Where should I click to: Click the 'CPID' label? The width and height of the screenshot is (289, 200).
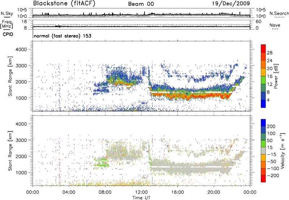click(8, 34)
